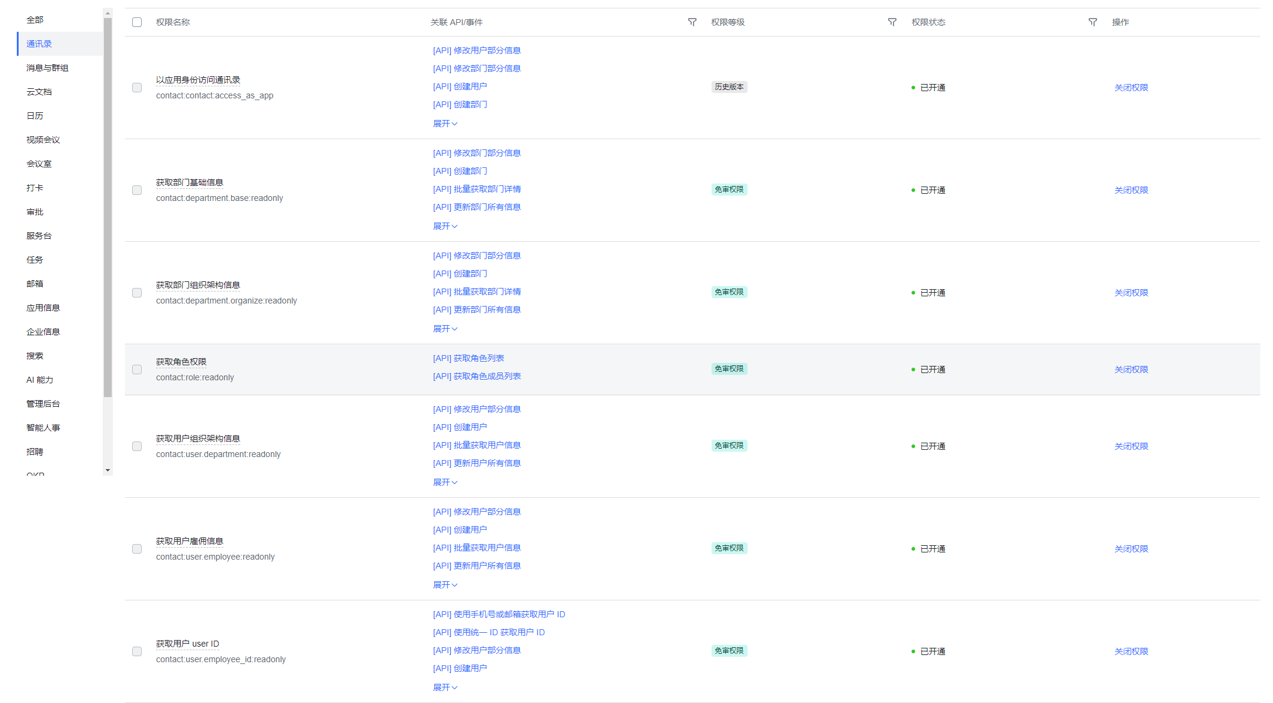Toggle the select-all header checkbox
Screen dimensions: 1273x703
137,22
